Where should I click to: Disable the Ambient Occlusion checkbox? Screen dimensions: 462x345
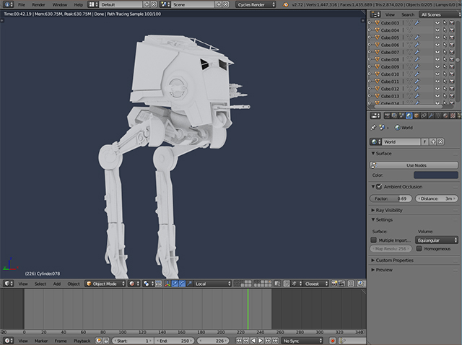(x=379, y=186)
